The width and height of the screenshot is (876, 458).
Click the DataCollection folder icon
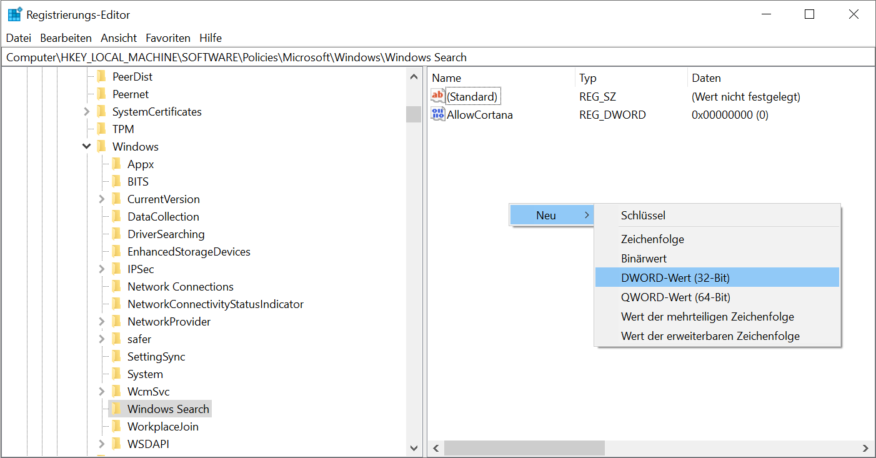(117, 217)
